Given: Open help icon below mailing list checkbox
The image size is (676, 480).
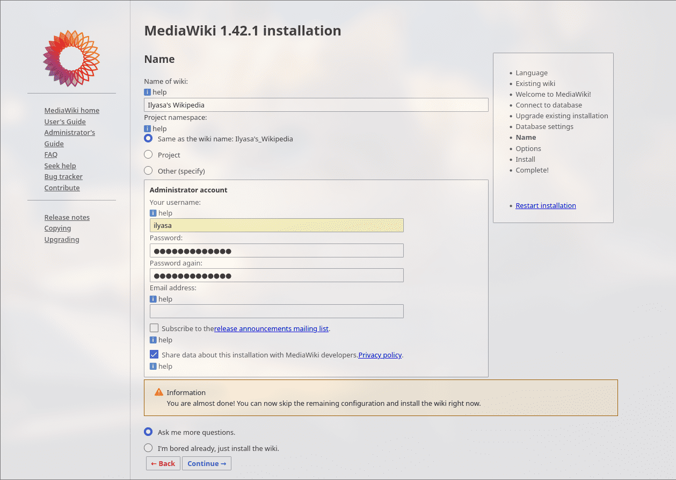Looking at the screenshot, I should tap(153, 340).
